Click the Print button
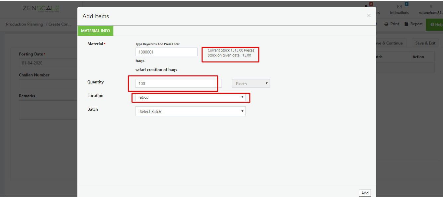Viewport: 443px width, 197px height. pyautogui.click(x=392, y=24)
